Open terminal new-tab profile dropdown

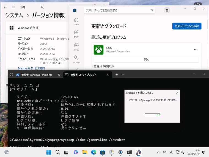(x=123, y=75)
